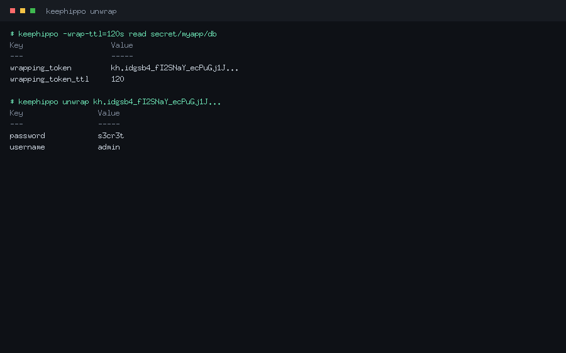
Task: Click the username value 'admin'
Action: tap(109, 147)
